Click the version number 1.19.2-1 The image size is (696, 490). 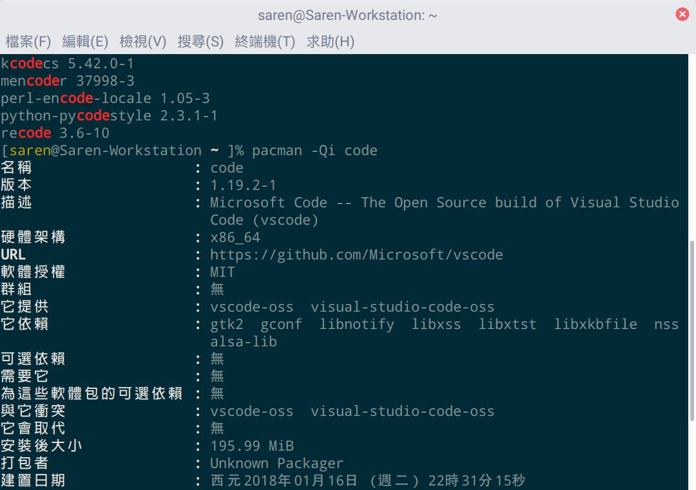(x=243, y=185)
